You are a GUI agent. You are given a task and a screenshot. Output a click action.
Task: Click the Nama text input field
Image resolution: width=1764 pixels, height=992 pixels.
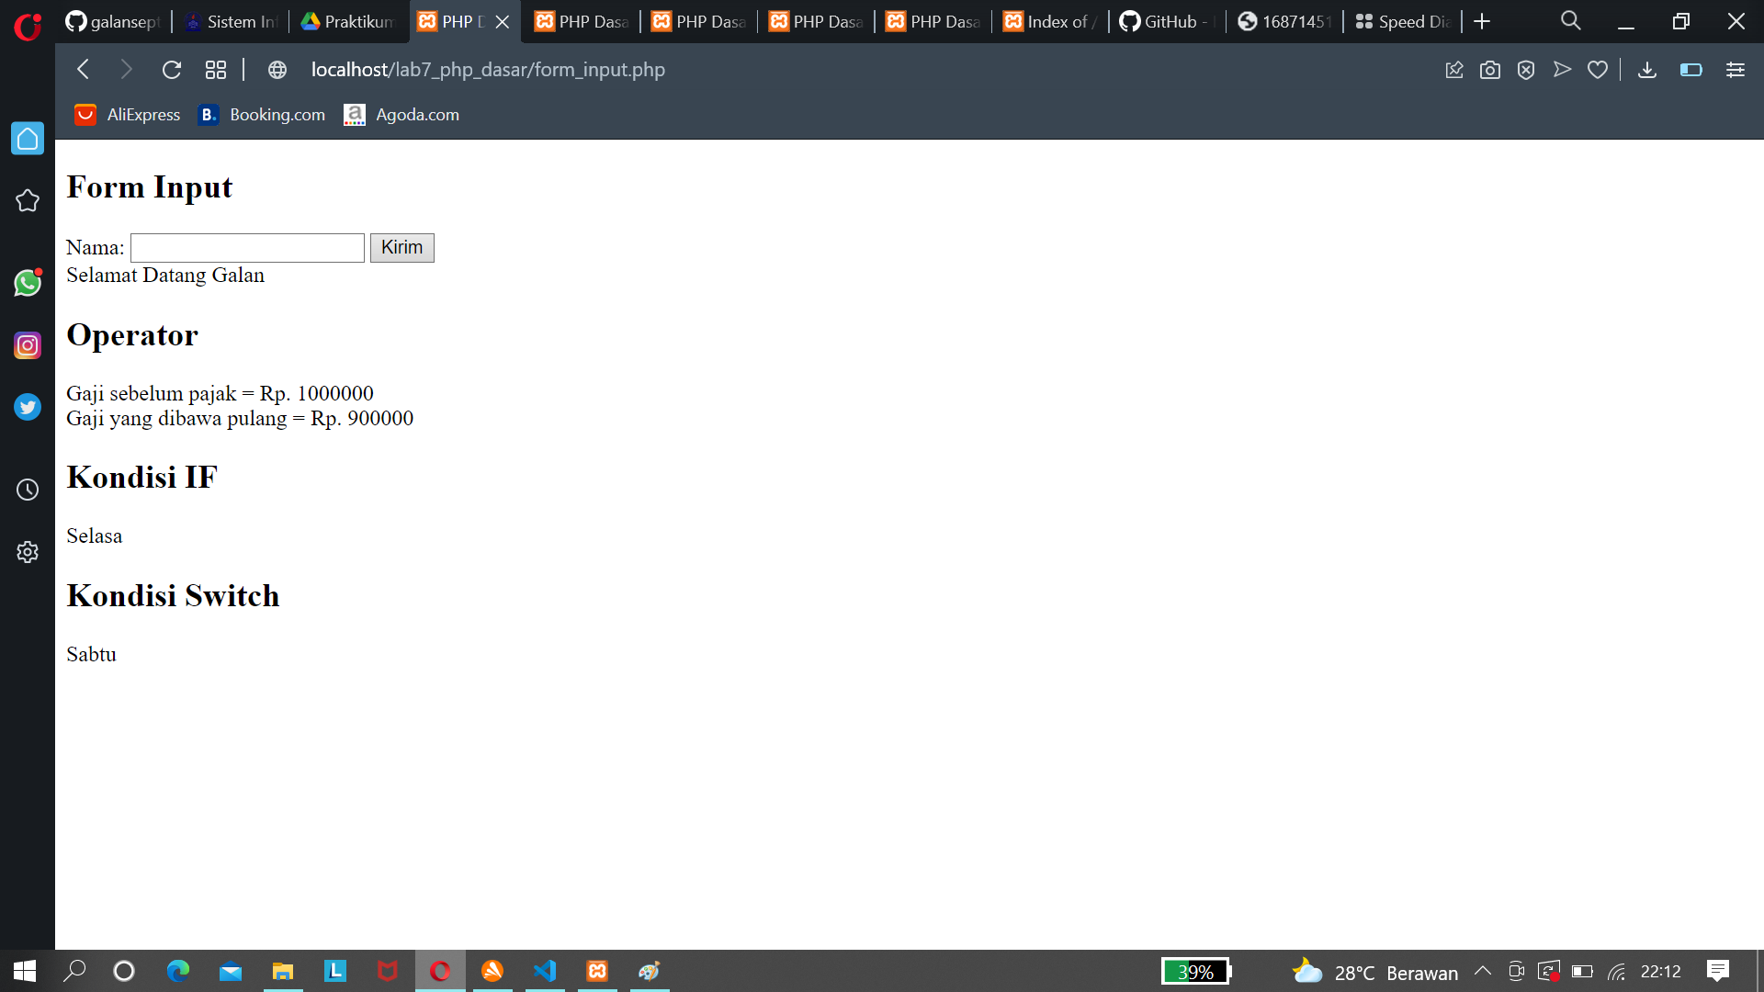click(x=246, y=247)
